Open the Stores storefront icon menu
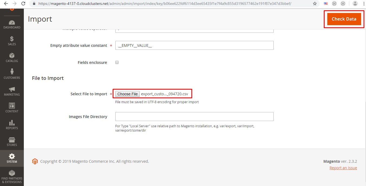366x186 pixels. pyautogui.click(x=12, y=141)
